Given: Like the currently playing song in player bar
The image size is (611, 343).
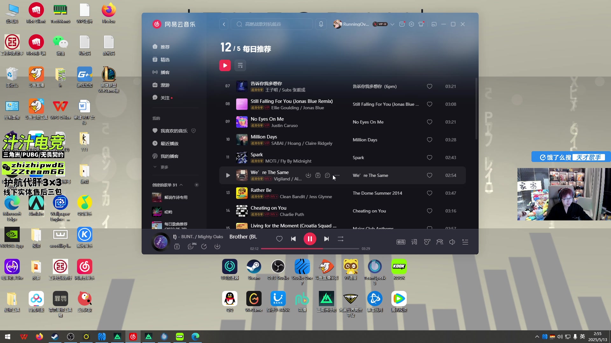Looking at the screenshot, I should click(279, 239).
